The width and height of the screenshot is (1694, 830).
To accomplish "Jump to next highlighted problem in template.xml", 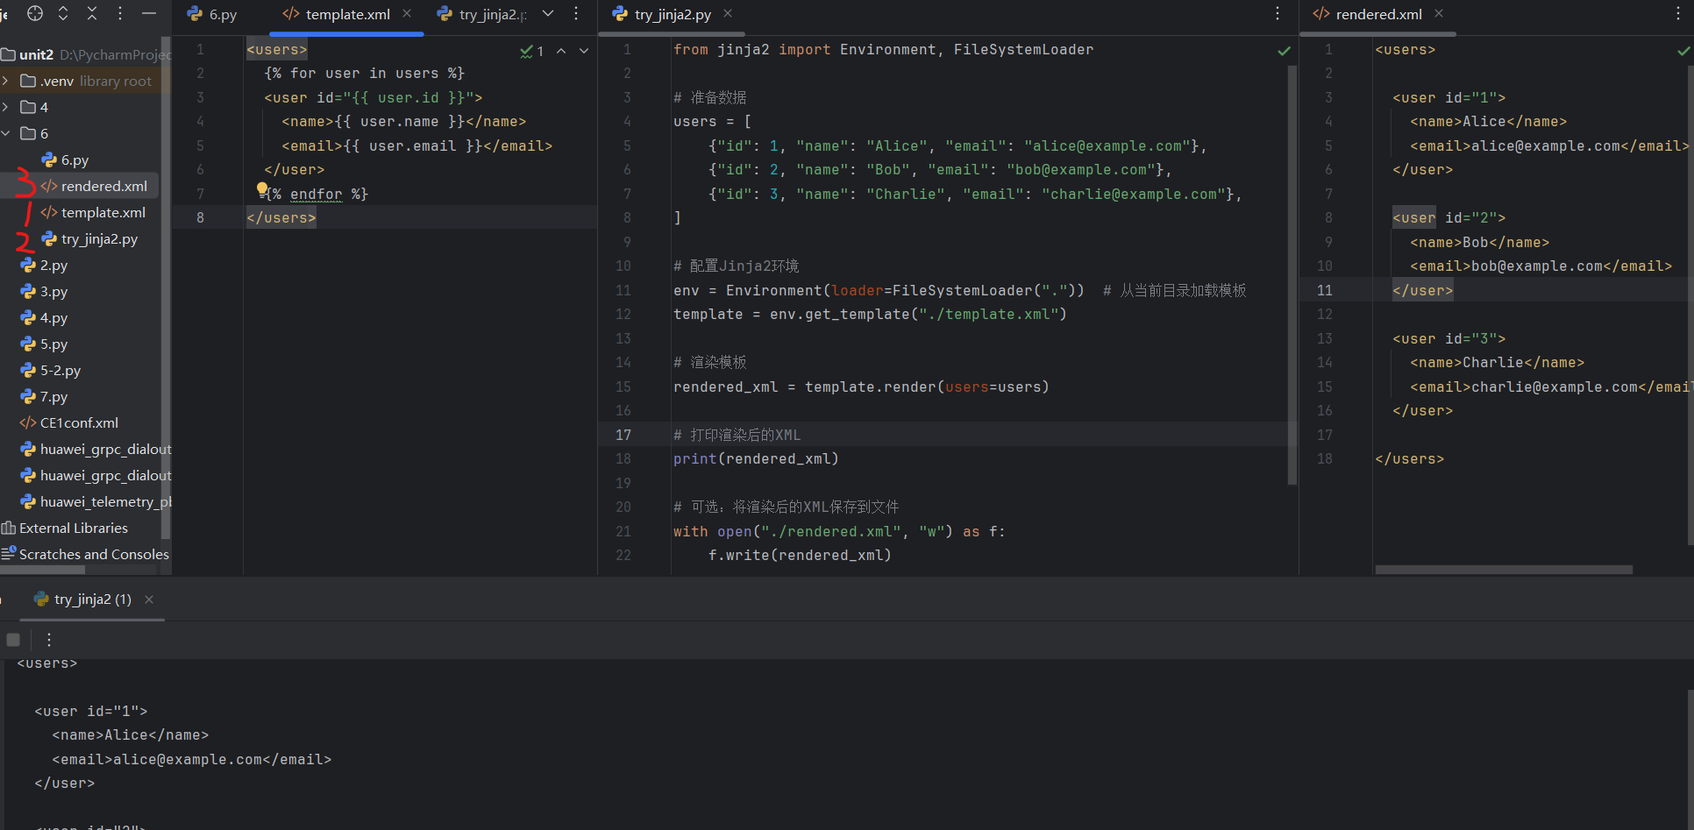I will click(x=584, y=52).
